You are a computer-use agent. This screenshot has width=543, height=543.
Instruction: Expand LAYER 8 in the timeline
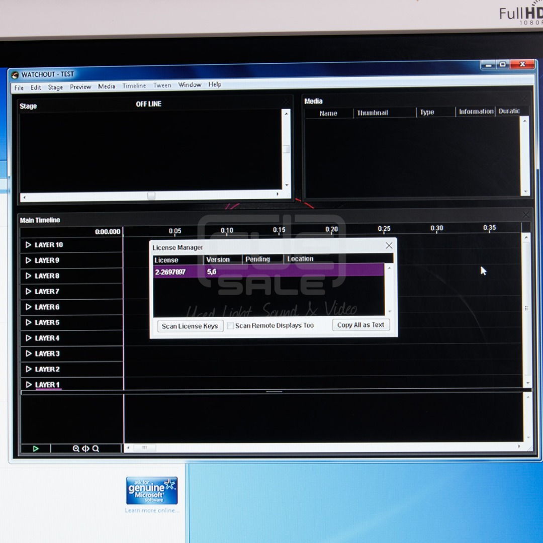pos(28,276)
